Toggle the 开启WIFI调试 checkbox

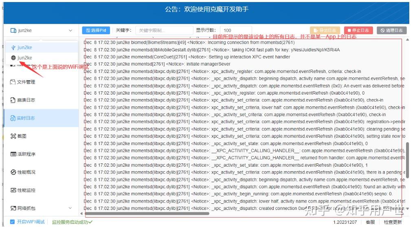pyautogui.click(x=12, y=222)
